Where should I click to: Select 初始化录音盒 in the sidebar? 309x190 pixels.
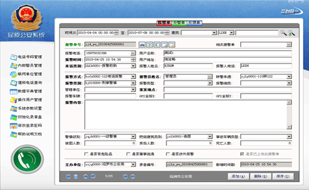26,117
